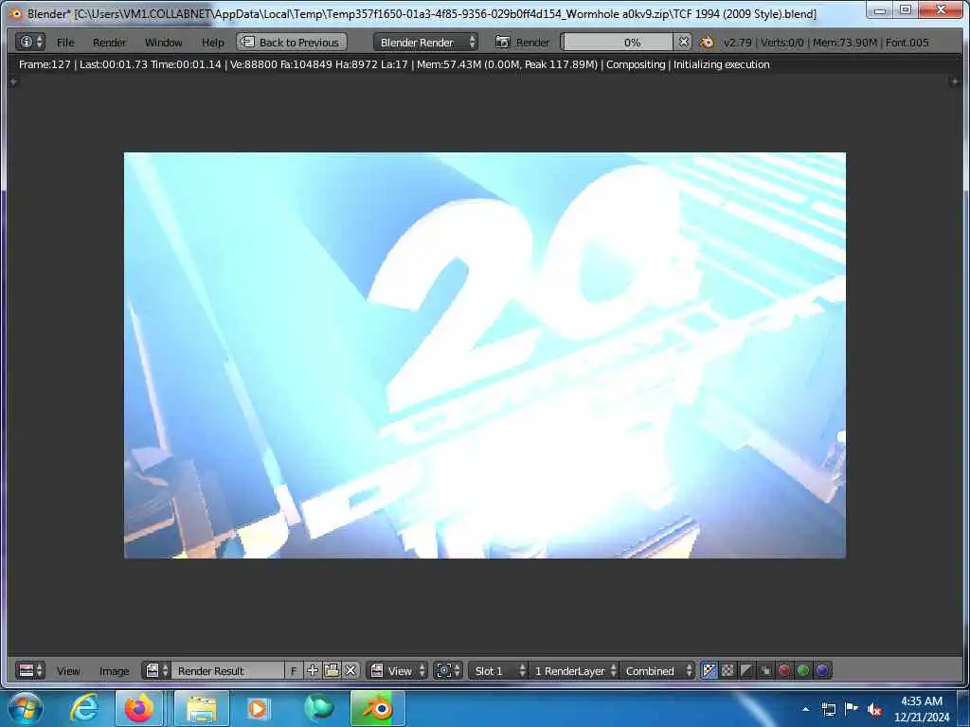Open the Help menu

point(213,43)
